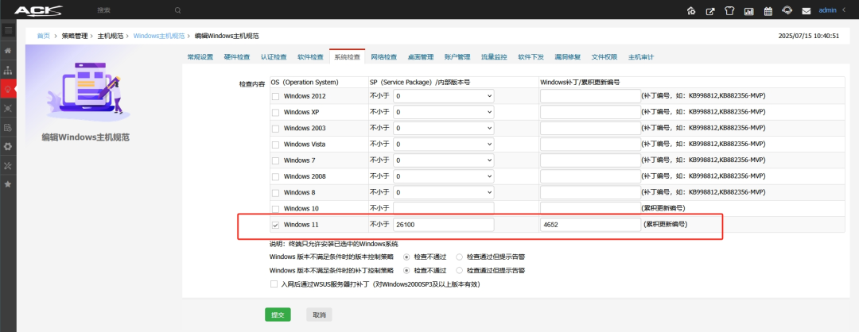This screenshot has height=332, width=859.
Task: Toggle the hamburger sidebar menu
Action: (8, 30)
